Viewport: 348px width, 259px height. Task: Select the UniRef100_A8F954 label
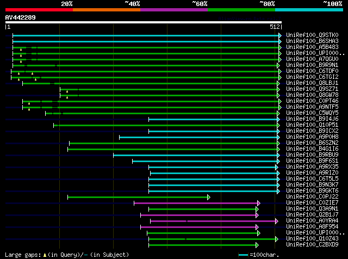tap(312, 227)
